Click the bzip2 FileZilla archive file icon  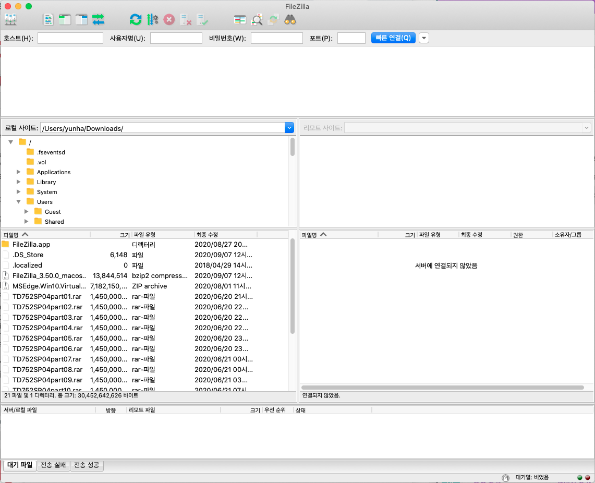pyautogui.click(x=6, y=275)
